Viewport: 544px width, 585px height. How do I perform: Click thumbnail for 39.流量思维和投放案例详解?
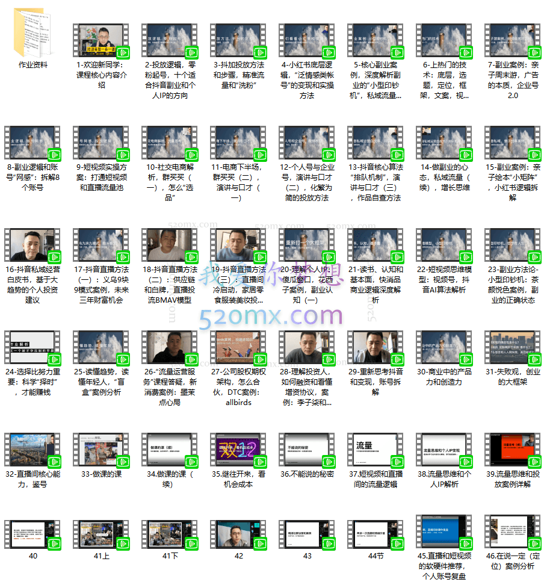513,450
